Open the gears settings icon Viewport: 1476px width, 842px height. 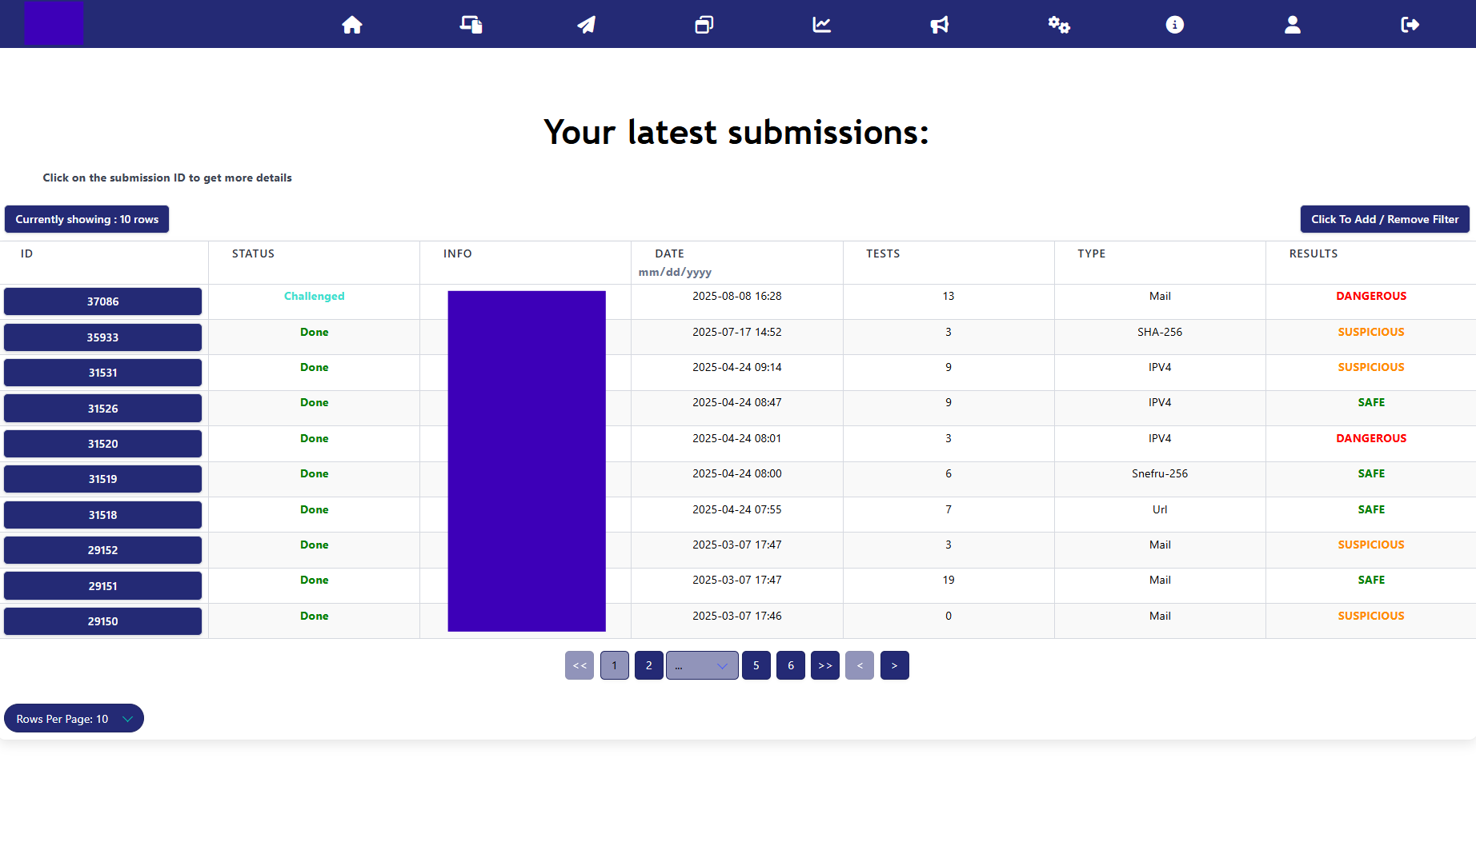1059,25
